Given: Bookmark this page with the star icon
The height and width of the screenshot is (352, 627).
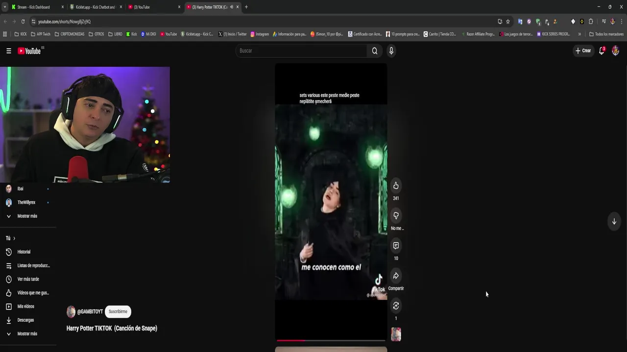Looking at the screenshot, I should (508, 22).
